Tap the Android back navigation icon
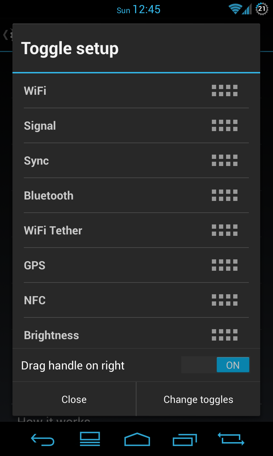 [x=43, y=439]
